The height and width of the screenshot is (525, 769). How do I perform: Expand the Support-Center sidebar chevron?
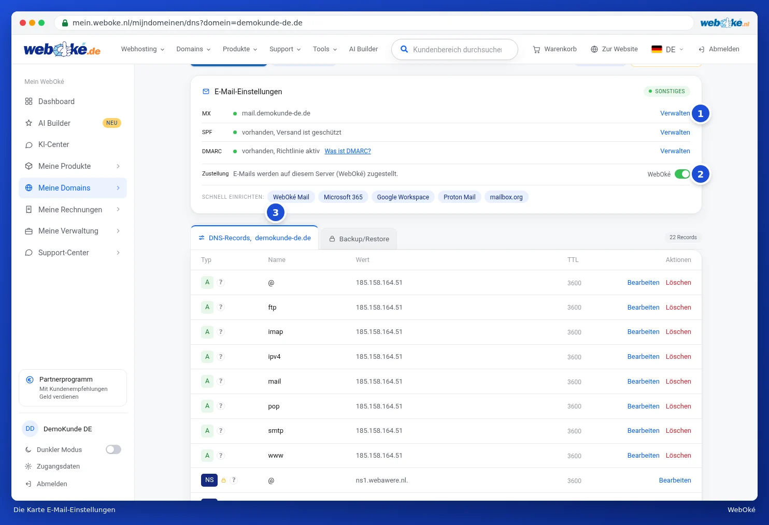pos(118,253)
